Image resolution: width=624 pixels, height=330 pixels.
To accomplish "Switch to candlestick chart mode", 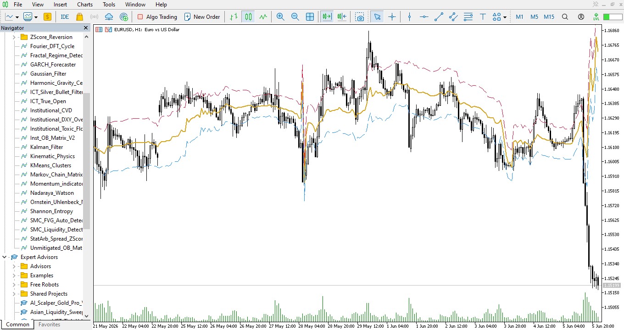I will click(x=248, y=17).
